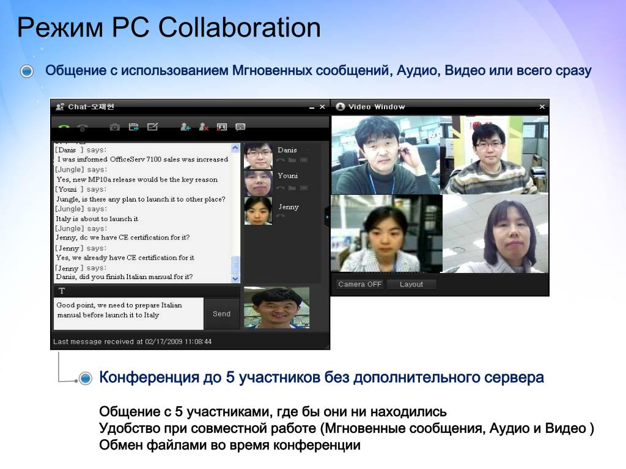Click message about OfficeServ 7100 sales
Viewport: 626px width, 469px height.
pos(142,159)
